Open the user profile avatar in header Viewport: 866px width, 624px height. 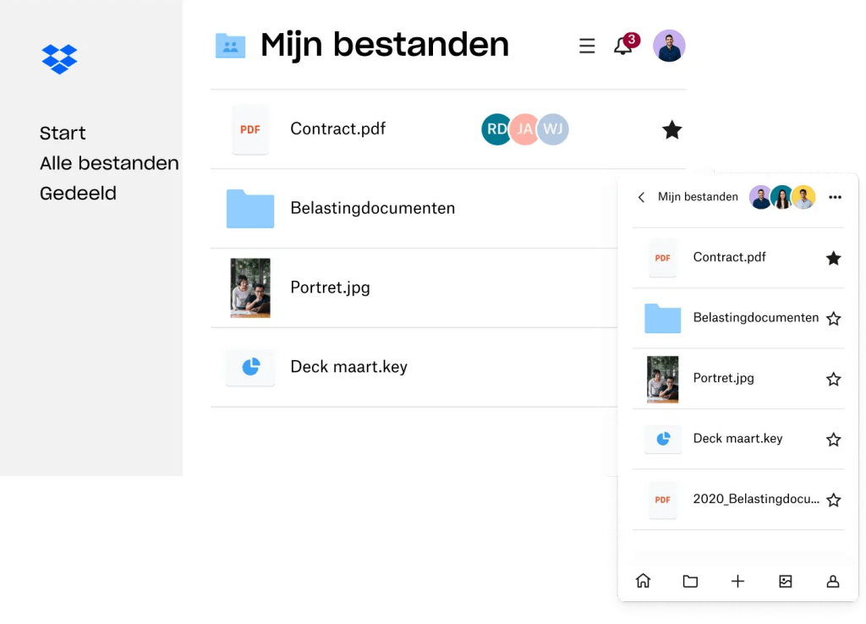(669, 46)
